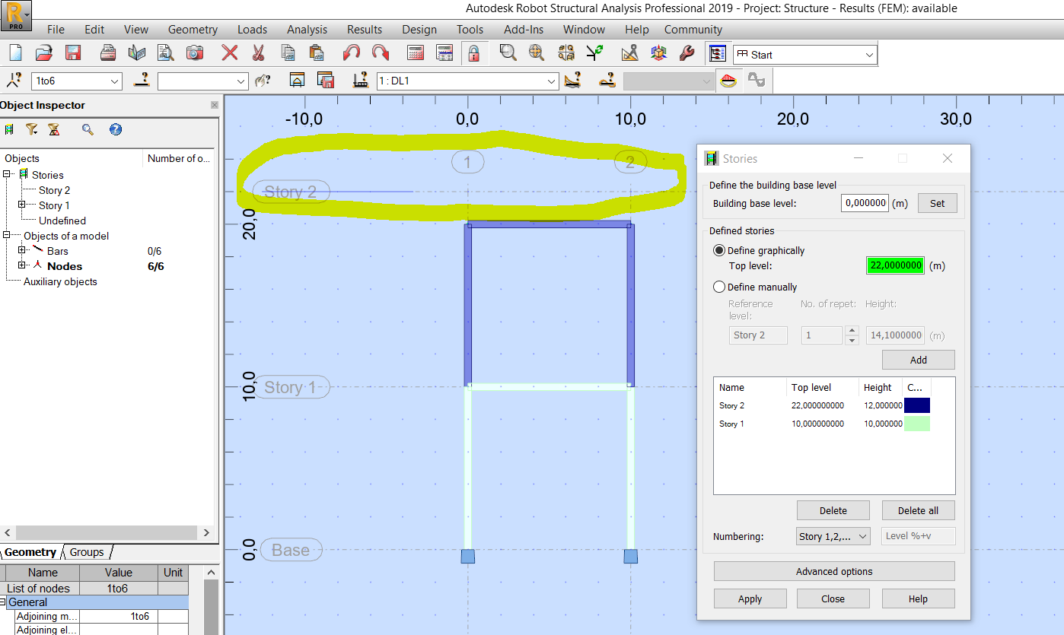
Task: Select the Define graphically radio button
Action: point(719,250)
